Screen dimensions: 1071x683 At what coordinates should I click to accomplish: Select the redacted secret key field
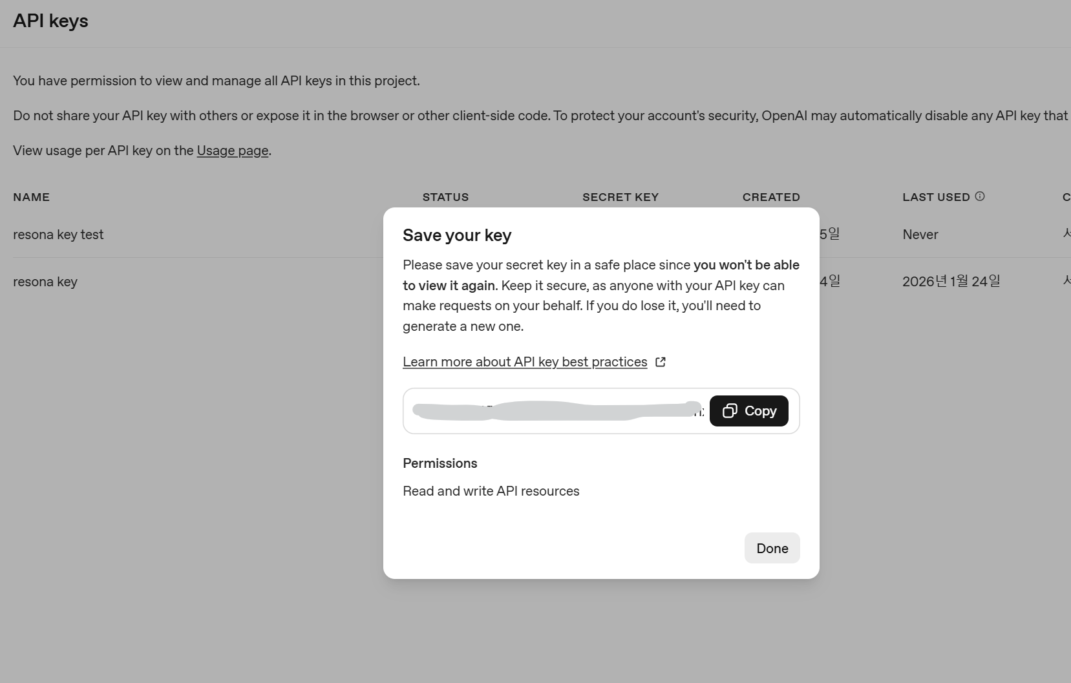(557, 411)
